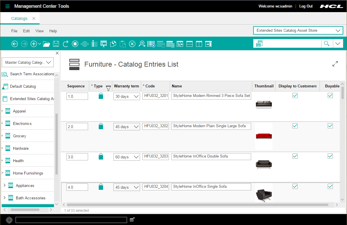The width and height of the screenshot is (347, 225).
Task: Save changes with the Save toolbar icon
Action: click(56, 44)
